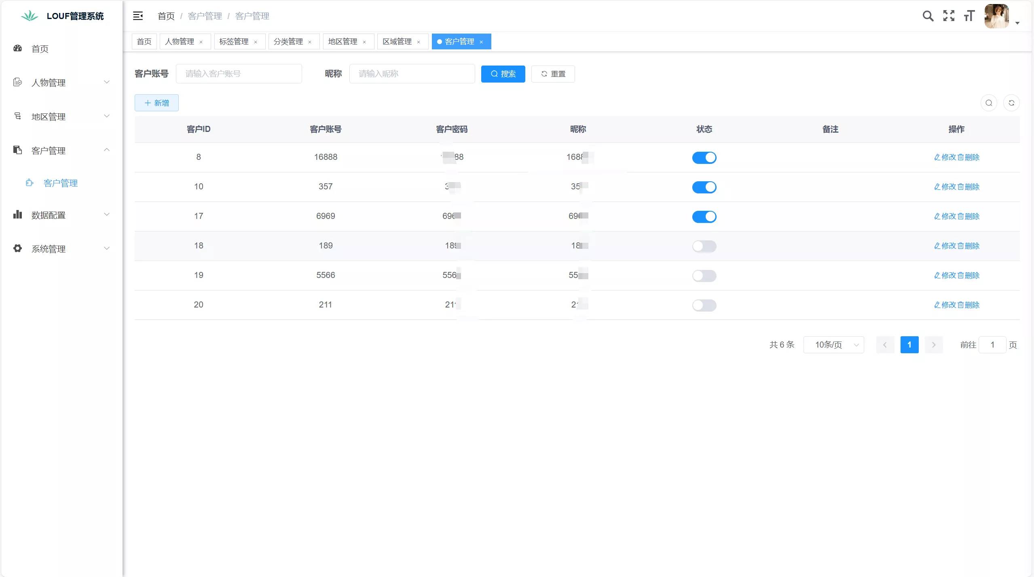The image size is (1034, 577).
Task: Click the next page arrow in pagination
Action: [934, 345]
